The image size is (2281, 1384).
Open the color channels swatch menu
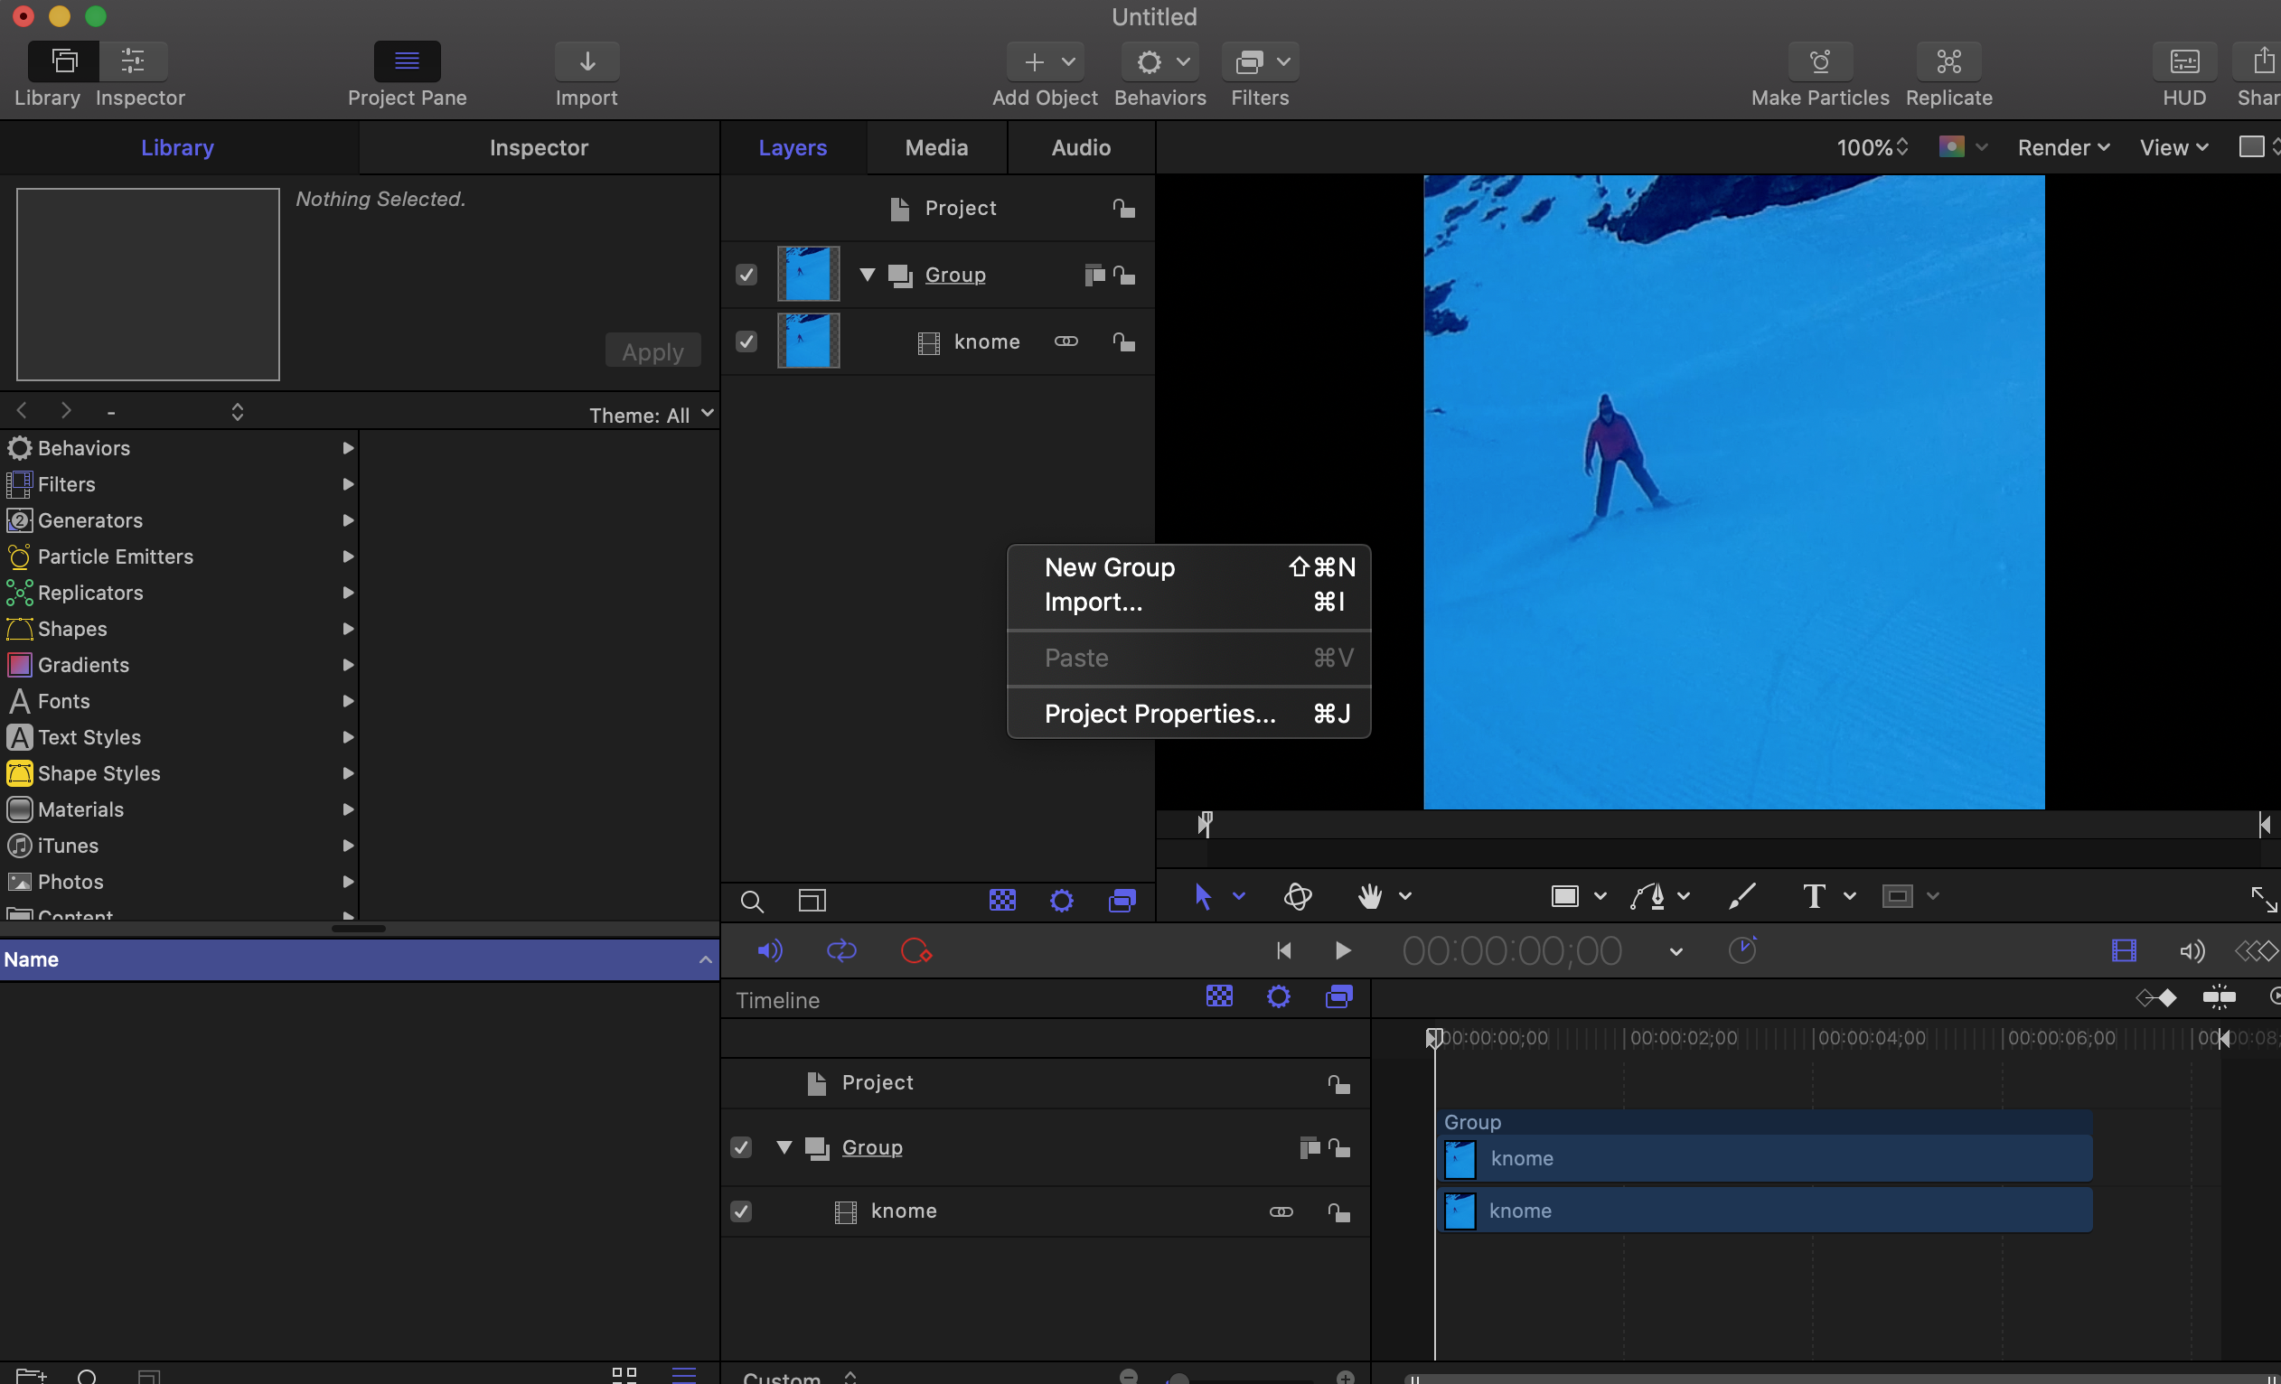point(1963,147)
